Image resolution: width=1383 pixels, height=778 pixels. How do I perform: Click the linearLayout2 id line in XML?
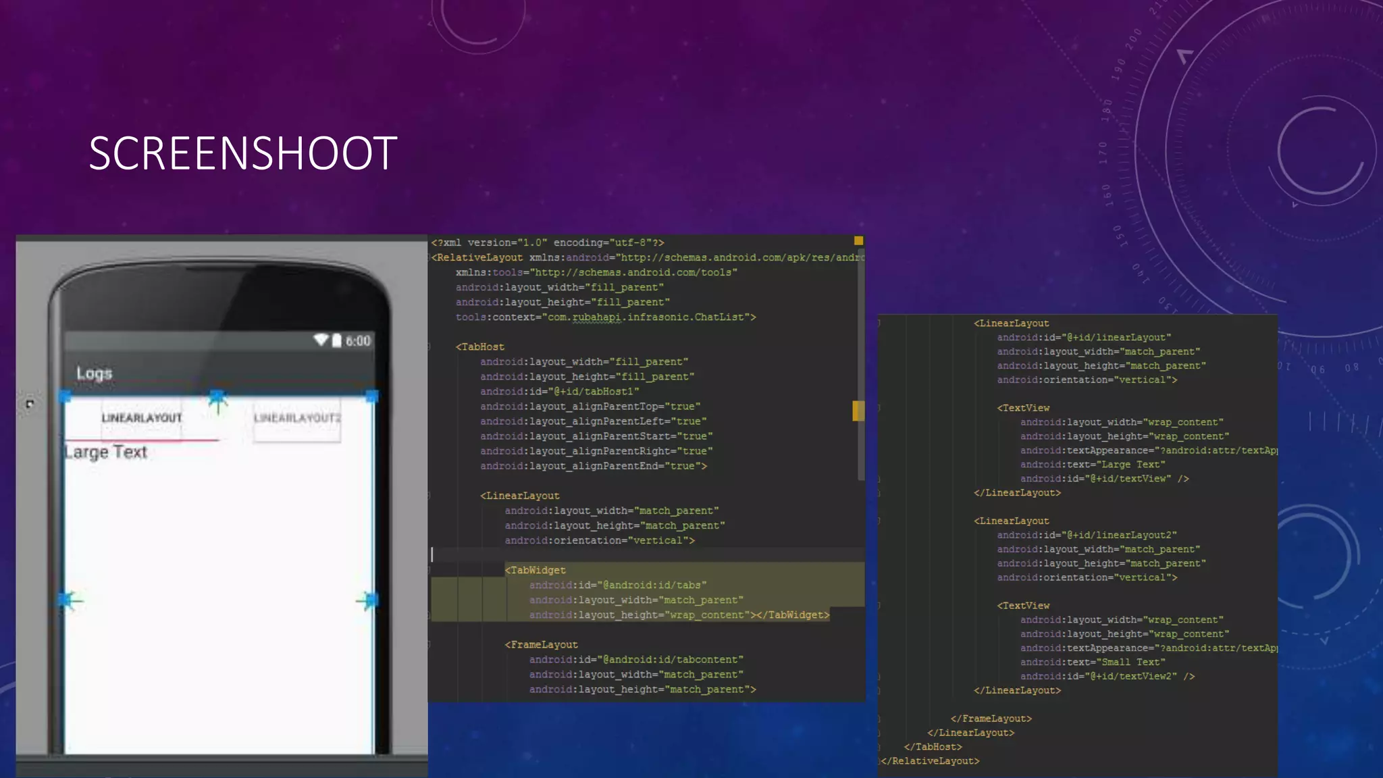coord(1087,535)
